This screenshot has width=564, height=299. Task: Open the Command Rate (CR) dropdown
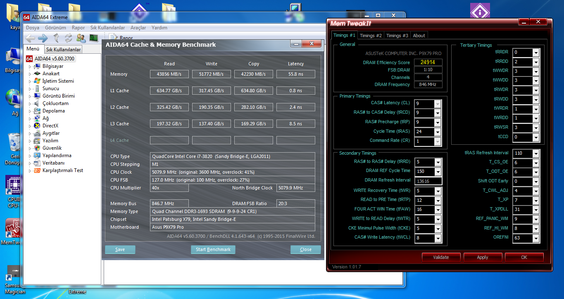(x=438, y=141)
